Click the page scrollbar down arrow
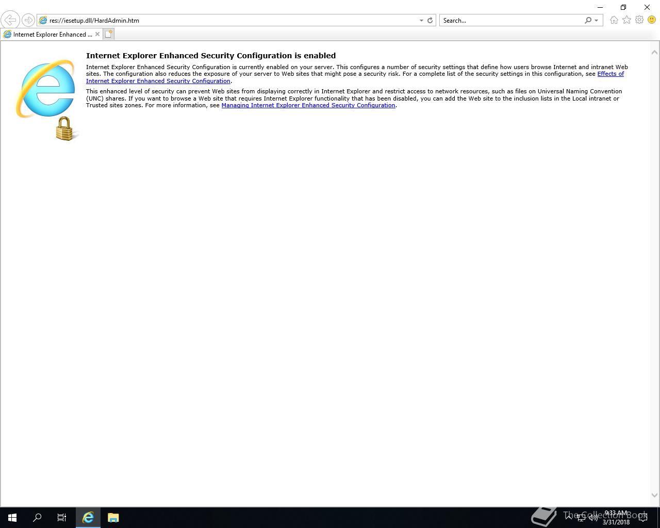 654,495
